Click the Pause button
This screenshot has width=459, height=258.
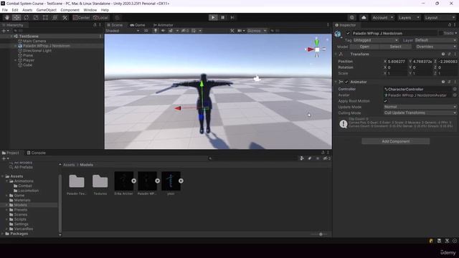pos(223,17)
